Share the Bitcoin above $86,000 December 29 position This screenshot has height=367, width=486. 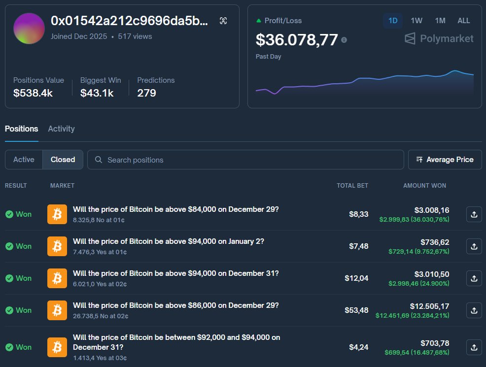pyautogui.click(x=474, y=310)
